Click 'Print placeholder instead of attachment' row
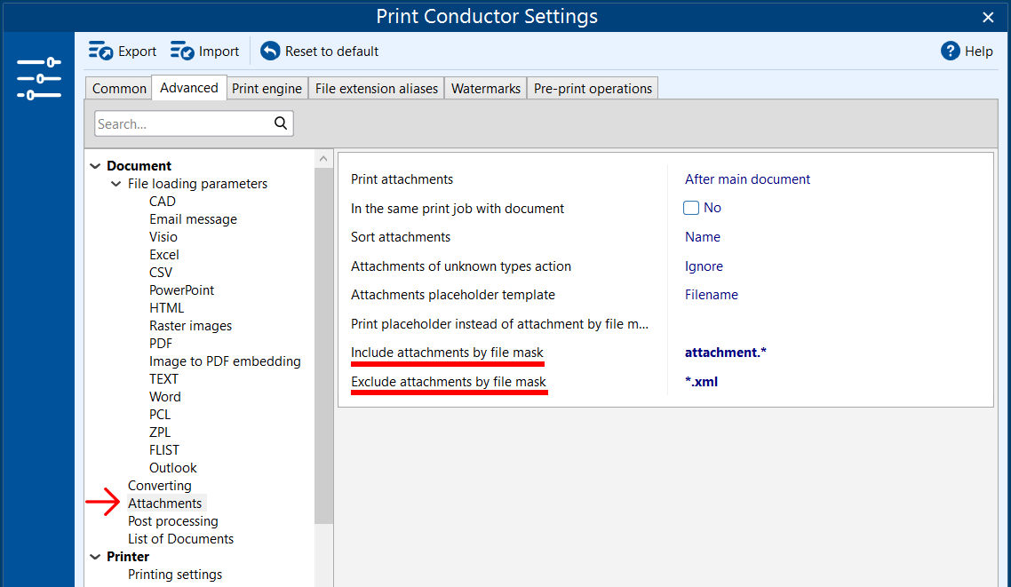 tap(499, 324)
